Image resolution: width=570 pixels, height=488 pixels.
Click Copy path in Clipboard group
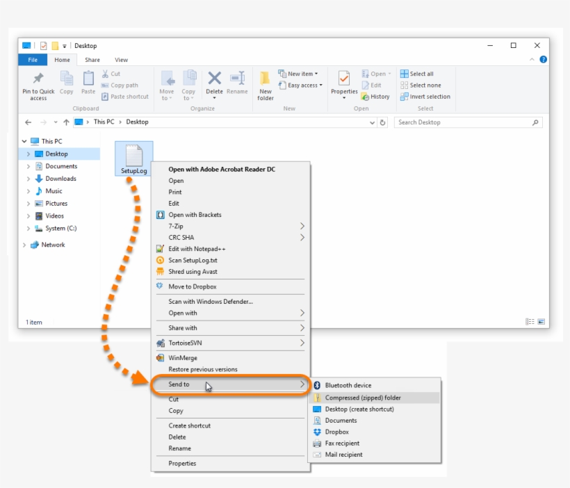pyautogui.click(x=120, y=85)
